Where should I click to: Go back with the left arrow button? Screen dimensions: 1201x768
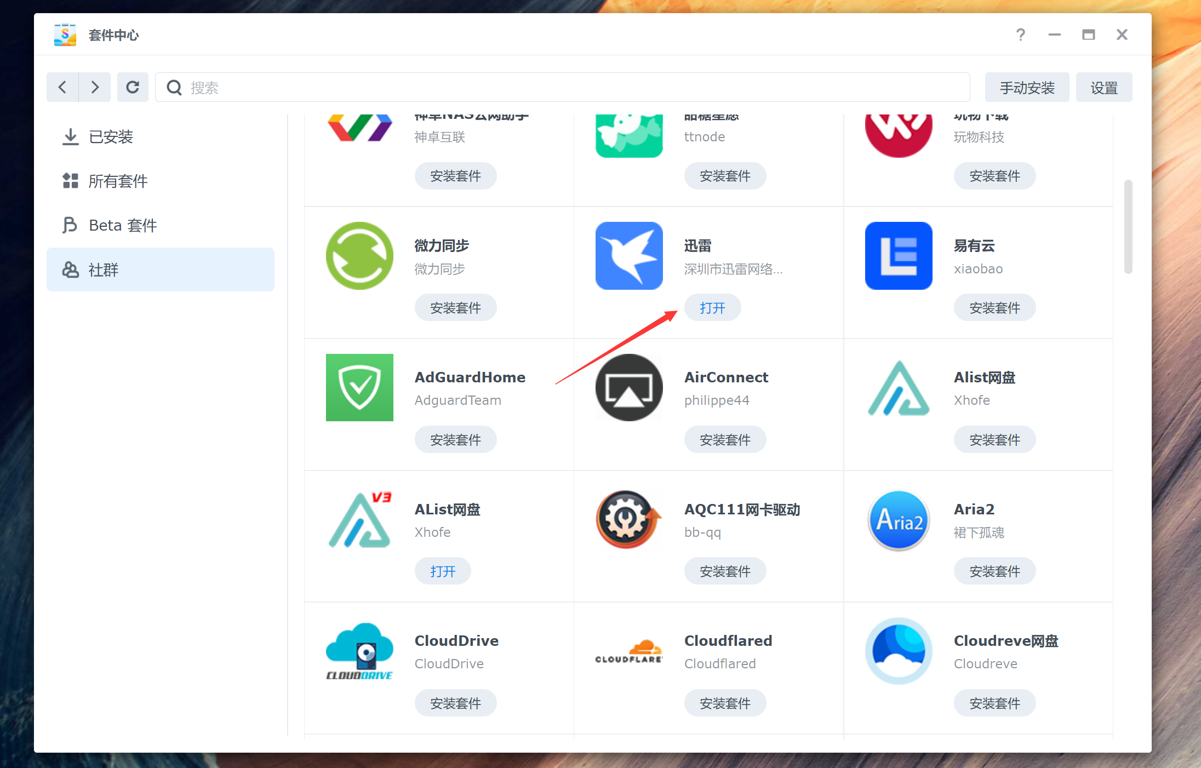click(x=62, y=87)
